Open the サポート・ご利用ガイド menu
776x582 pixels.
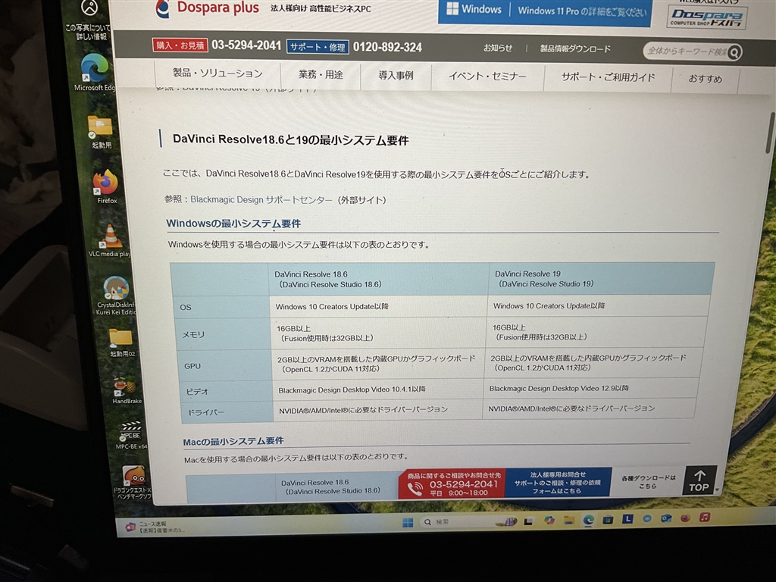tap(609, 77)
